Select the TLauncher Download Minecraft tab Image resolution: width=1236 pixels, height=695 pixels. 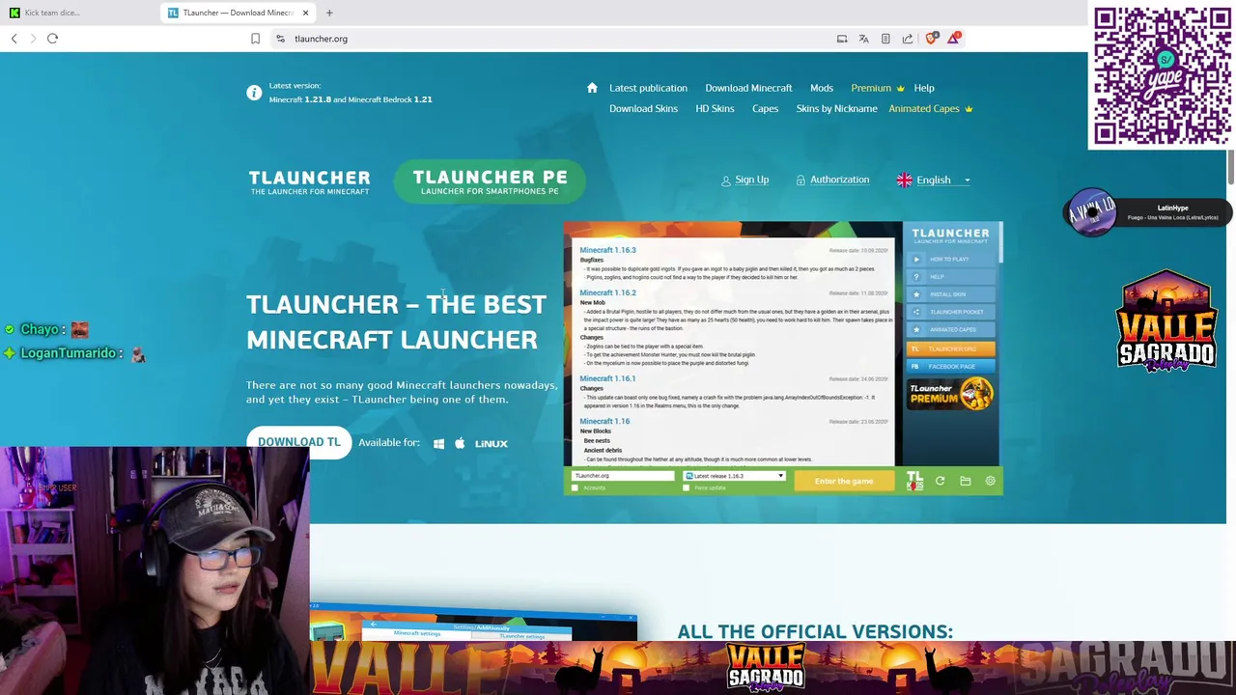click(239, 13)
